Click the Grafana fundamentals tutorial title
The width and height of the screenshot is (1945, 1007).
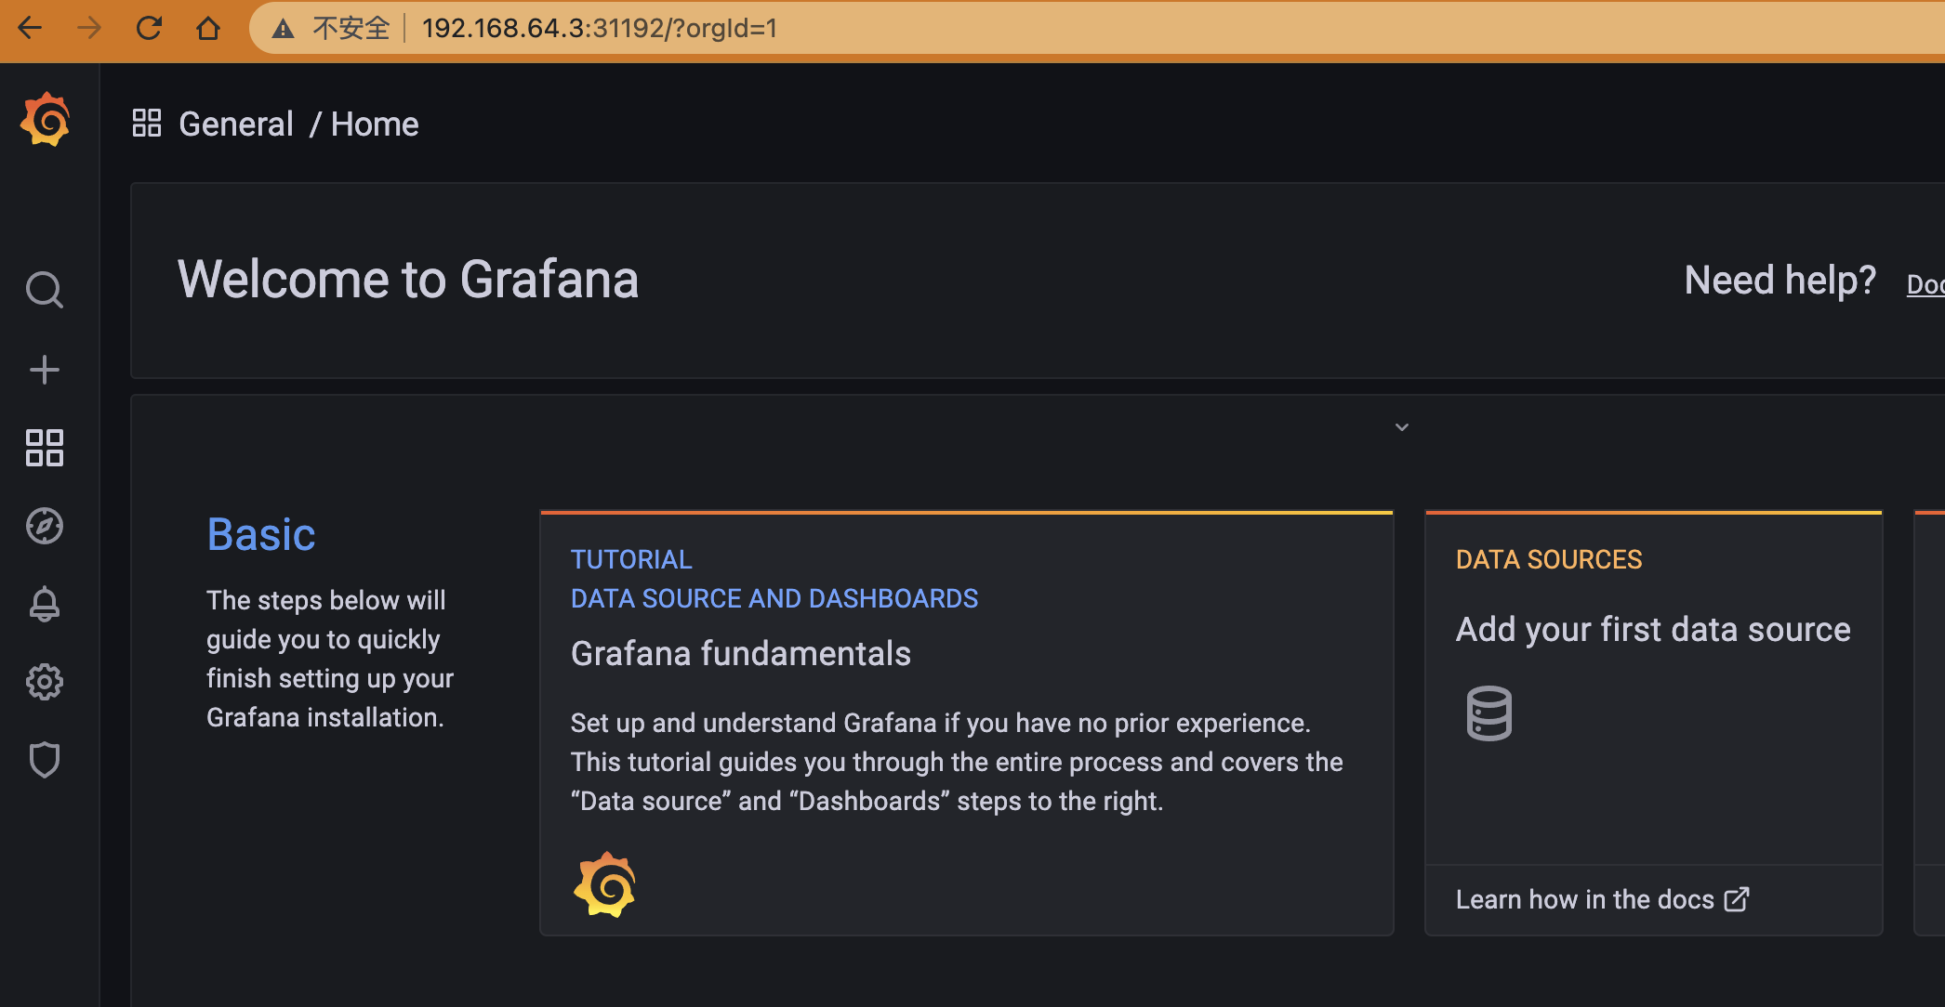point(740,653)
